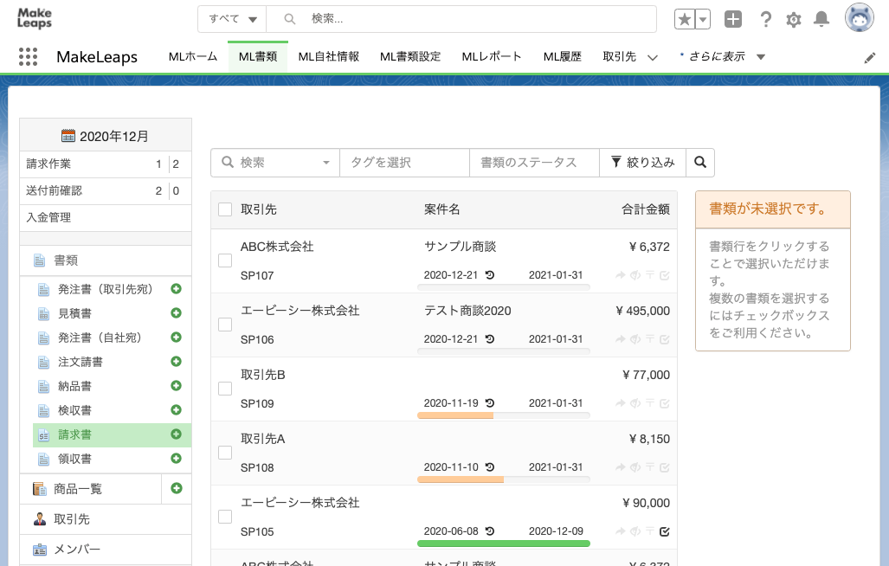Click the pencil edit icon in navigation bar
The height and width of the screenshot is (566, 889).
point(870,57)
